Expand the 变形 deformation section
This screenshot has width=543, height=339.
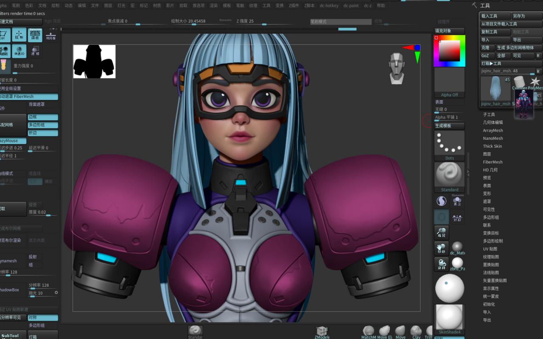487,193
